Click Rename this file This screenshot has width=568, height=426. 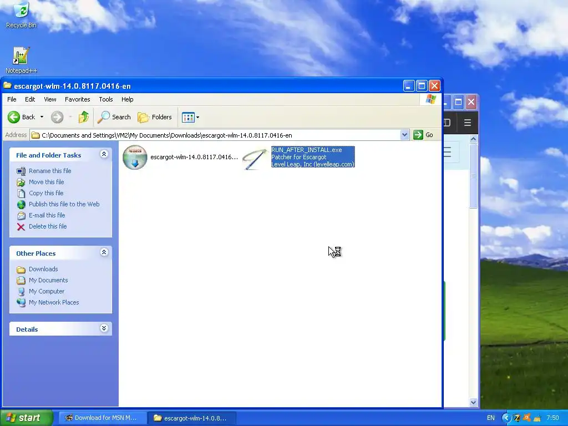50,171
